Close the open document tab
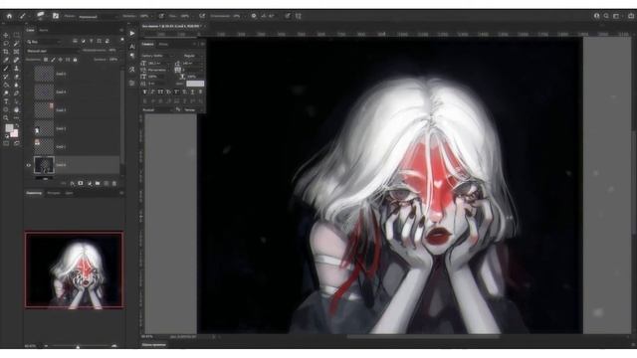The width and height of the screenshot is (637, 358). pyautogui.click(x=206, y=26)
